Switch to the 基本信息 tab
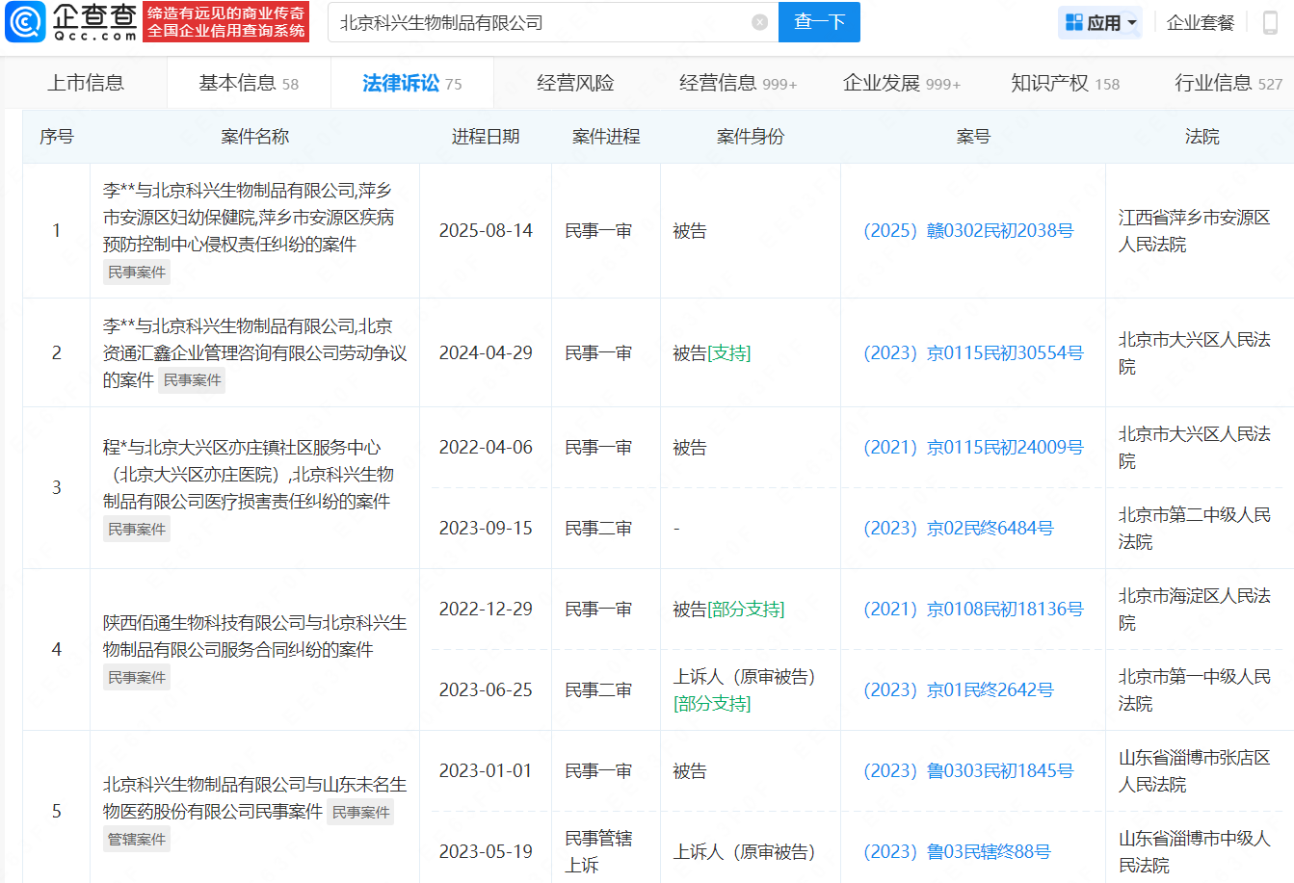Image resolution: width=1294 pixels, height=883 pixels. 248,83
